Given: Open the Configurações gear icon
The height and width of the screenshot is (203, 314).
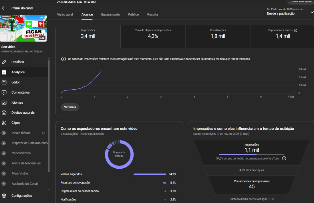Looking at the screenshot, I should click(x=4, y=196).
